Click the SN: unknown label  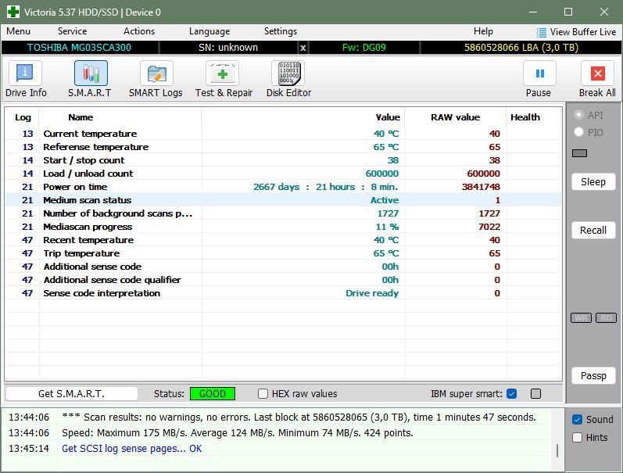[228, 48]
